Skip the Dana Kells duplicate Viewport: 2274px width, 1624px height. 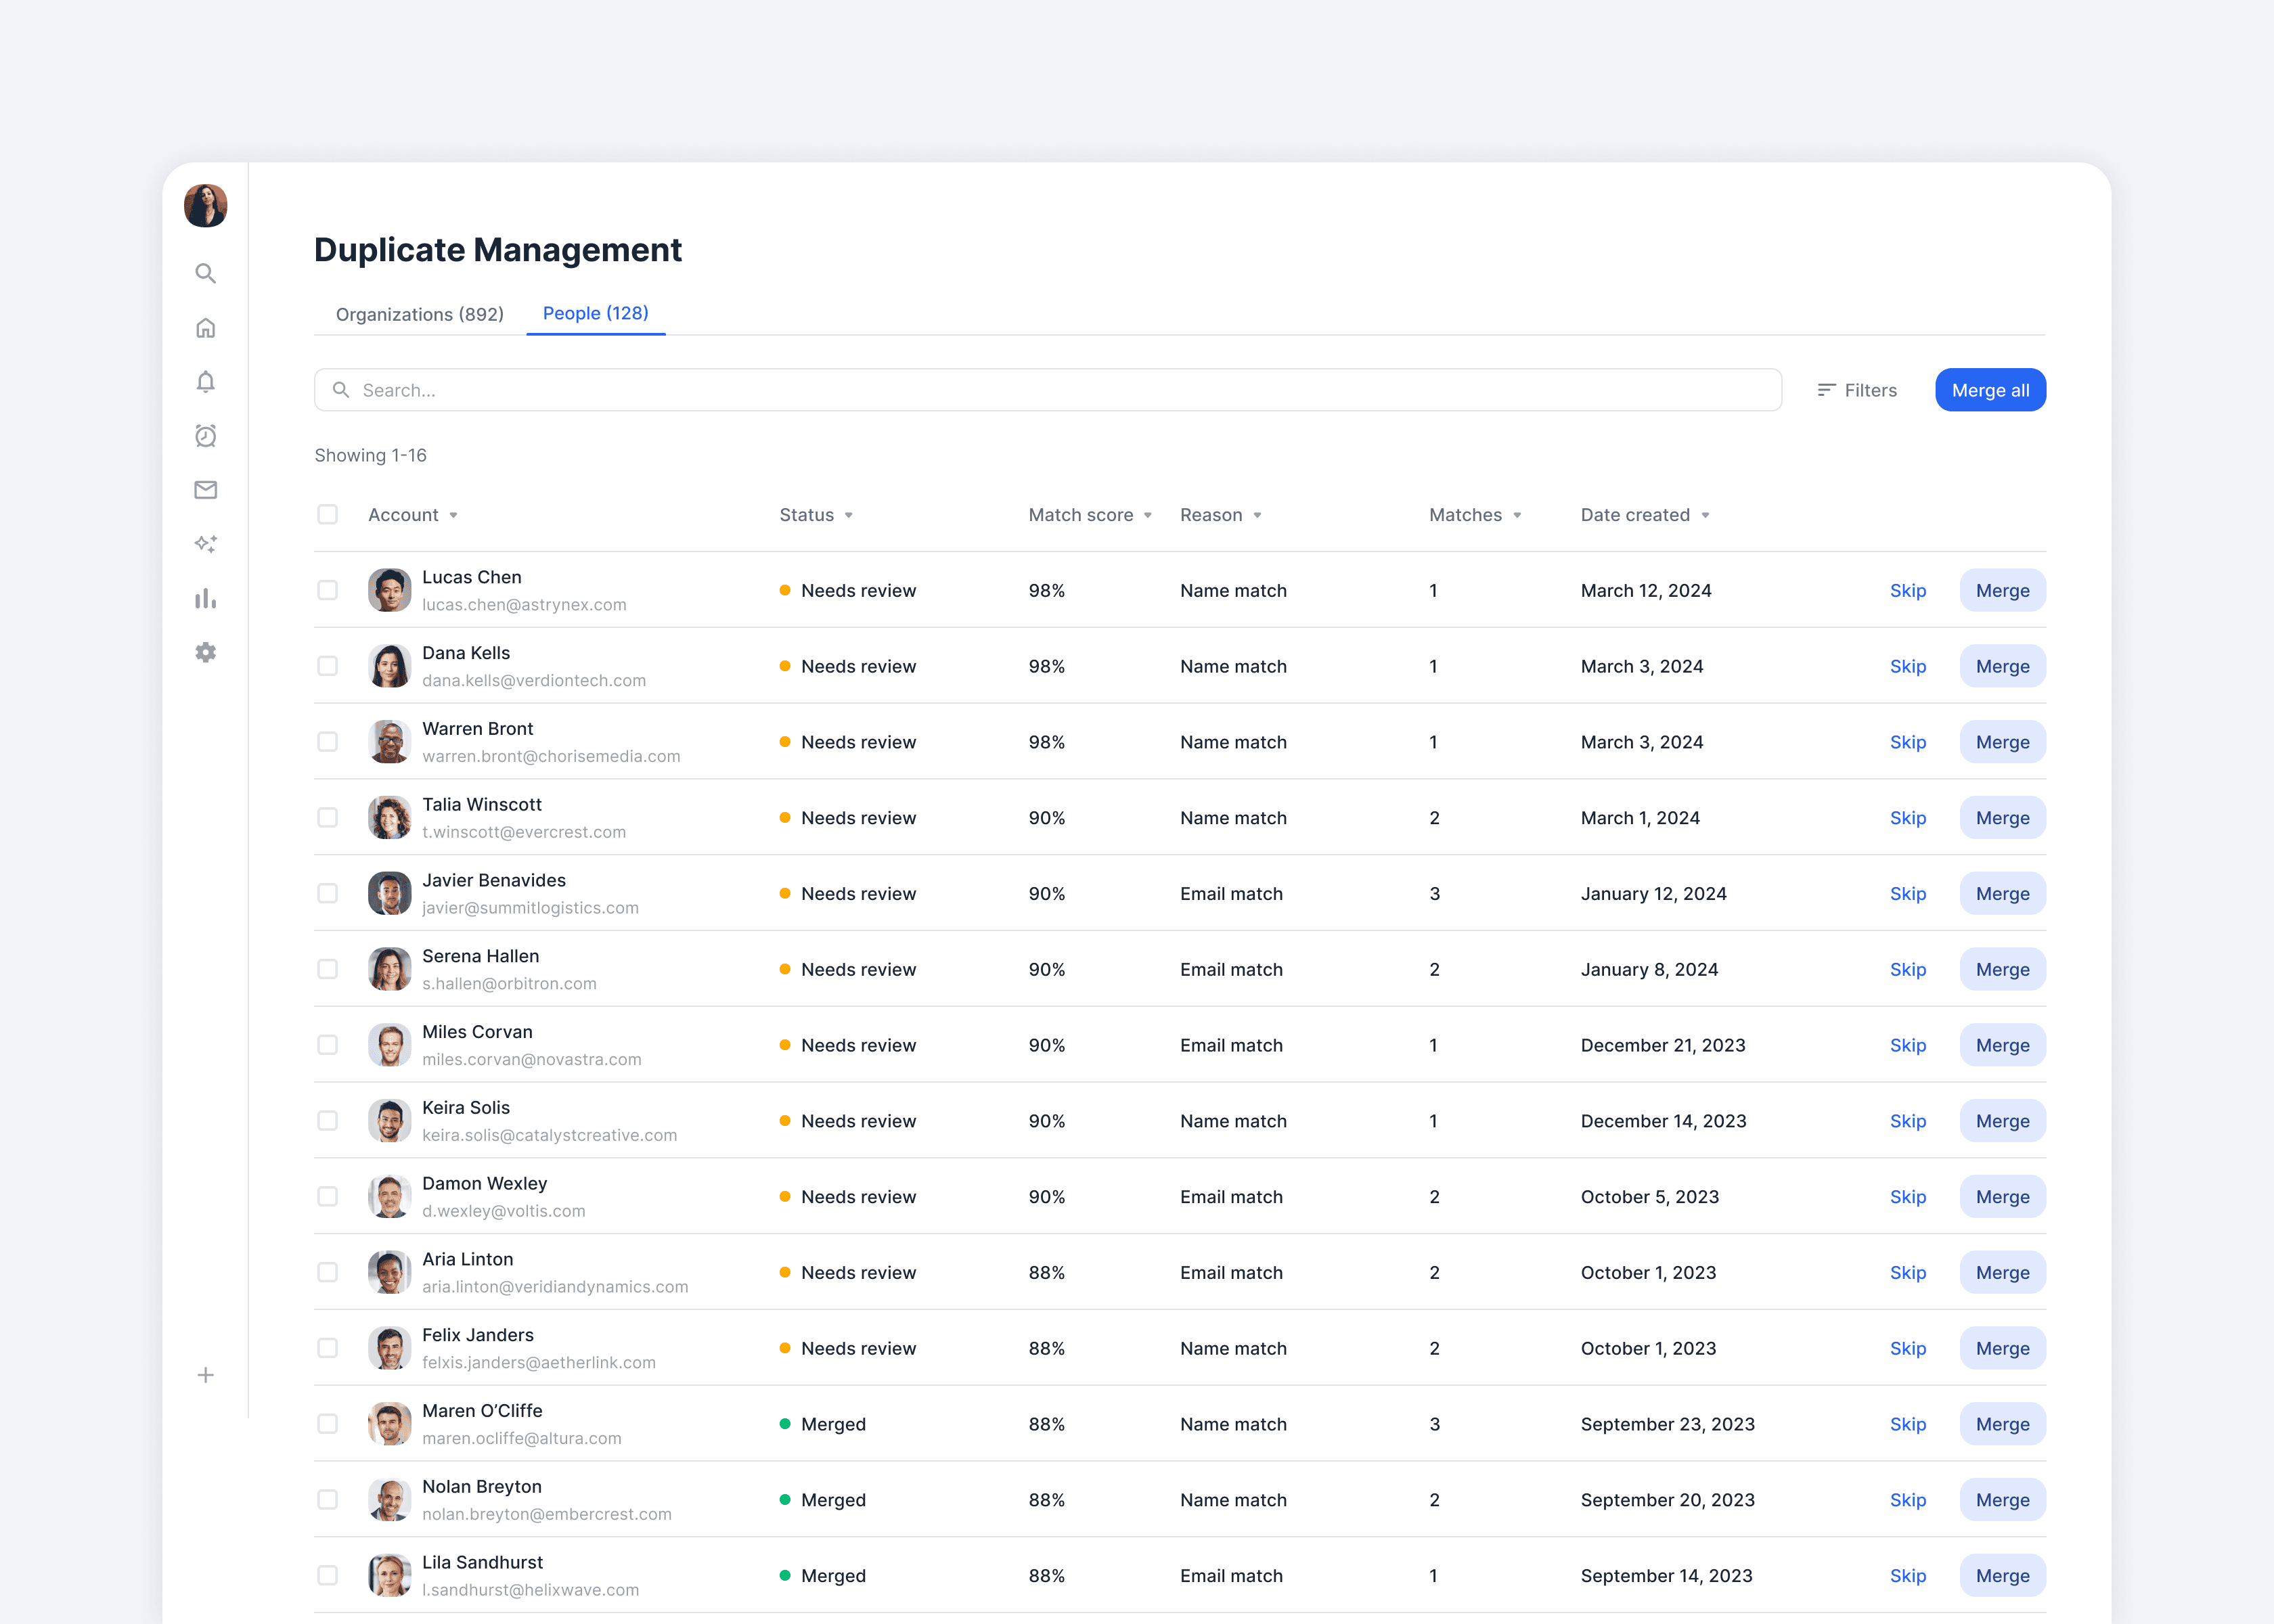(1907, 666)
